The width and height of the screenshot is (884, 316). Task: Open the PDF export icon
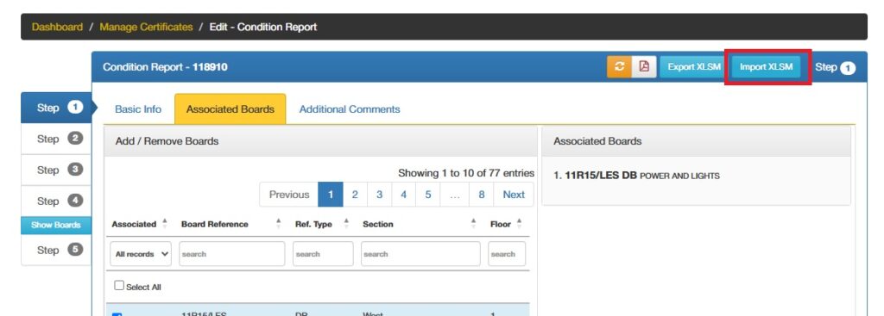(644, 66)
